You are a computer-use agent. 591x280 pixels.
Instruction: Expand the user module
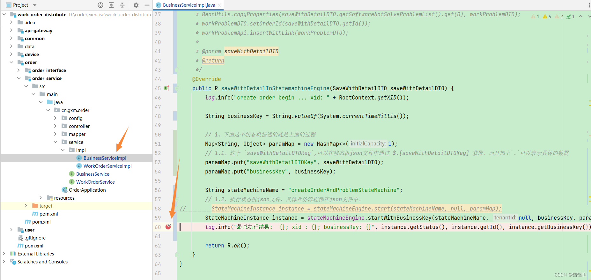[x=11, y=230]
